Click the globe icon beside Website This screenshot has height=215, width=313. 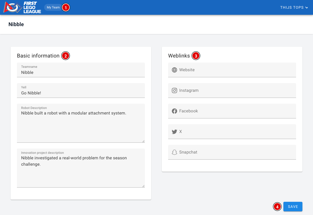pyautogui.click(x=174, y=70)
